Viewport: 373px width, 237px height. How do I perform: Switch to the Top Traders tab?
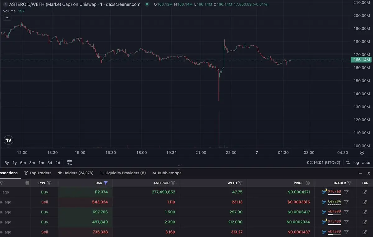(38, 173)
